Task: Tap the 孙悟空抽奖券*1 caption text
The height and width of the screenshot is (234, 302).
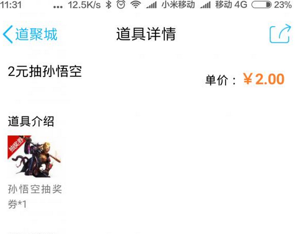Action: point(35,196)
